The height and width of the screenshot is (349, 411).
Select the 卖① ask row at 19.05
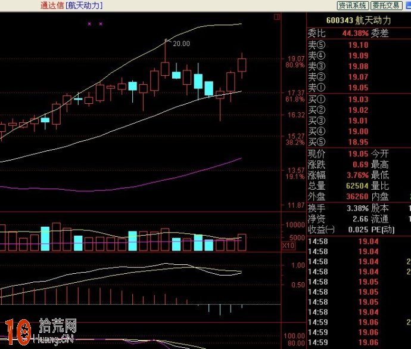(x=338, y=88)
